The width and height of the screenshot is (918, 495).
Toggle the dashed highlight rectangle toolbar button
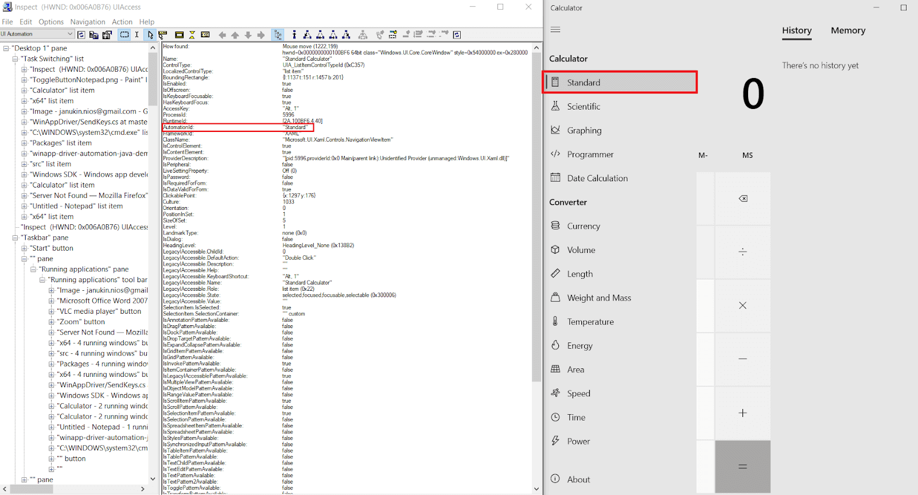click(125, 35)
